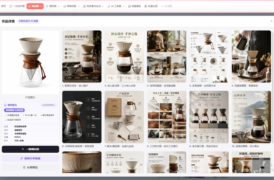Open the AI 工具箱 menu

click(x=116, y=6)
